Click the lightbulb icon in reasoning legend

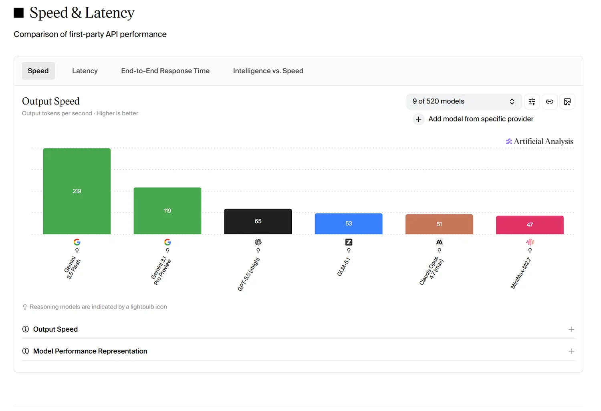[25, 307]
